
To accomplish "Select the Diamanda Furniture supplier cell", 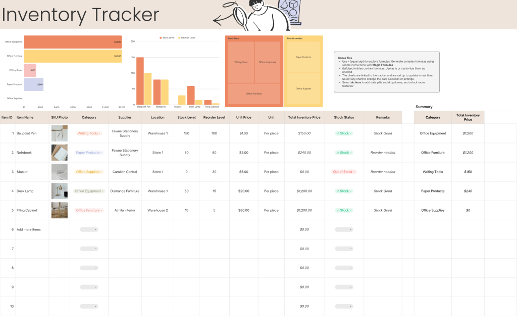I will point(125,191).
